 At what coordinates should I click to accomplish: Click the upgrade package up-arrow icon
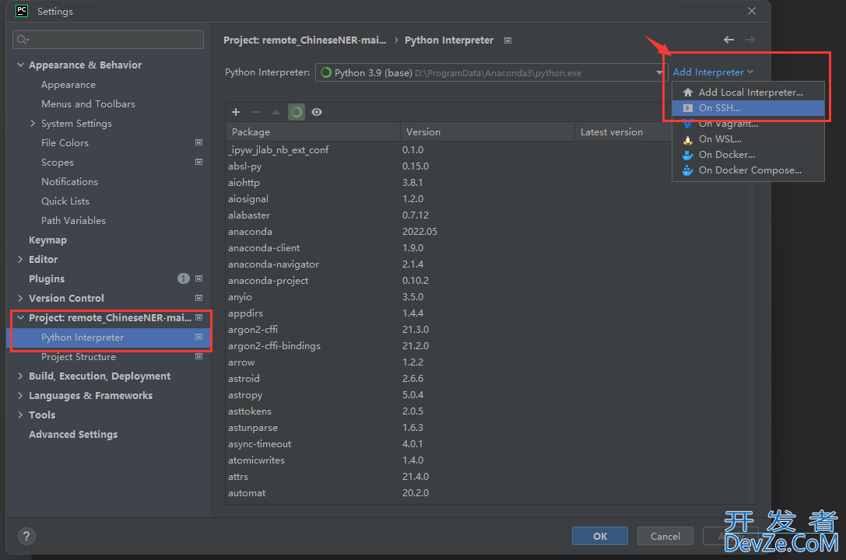276,112
